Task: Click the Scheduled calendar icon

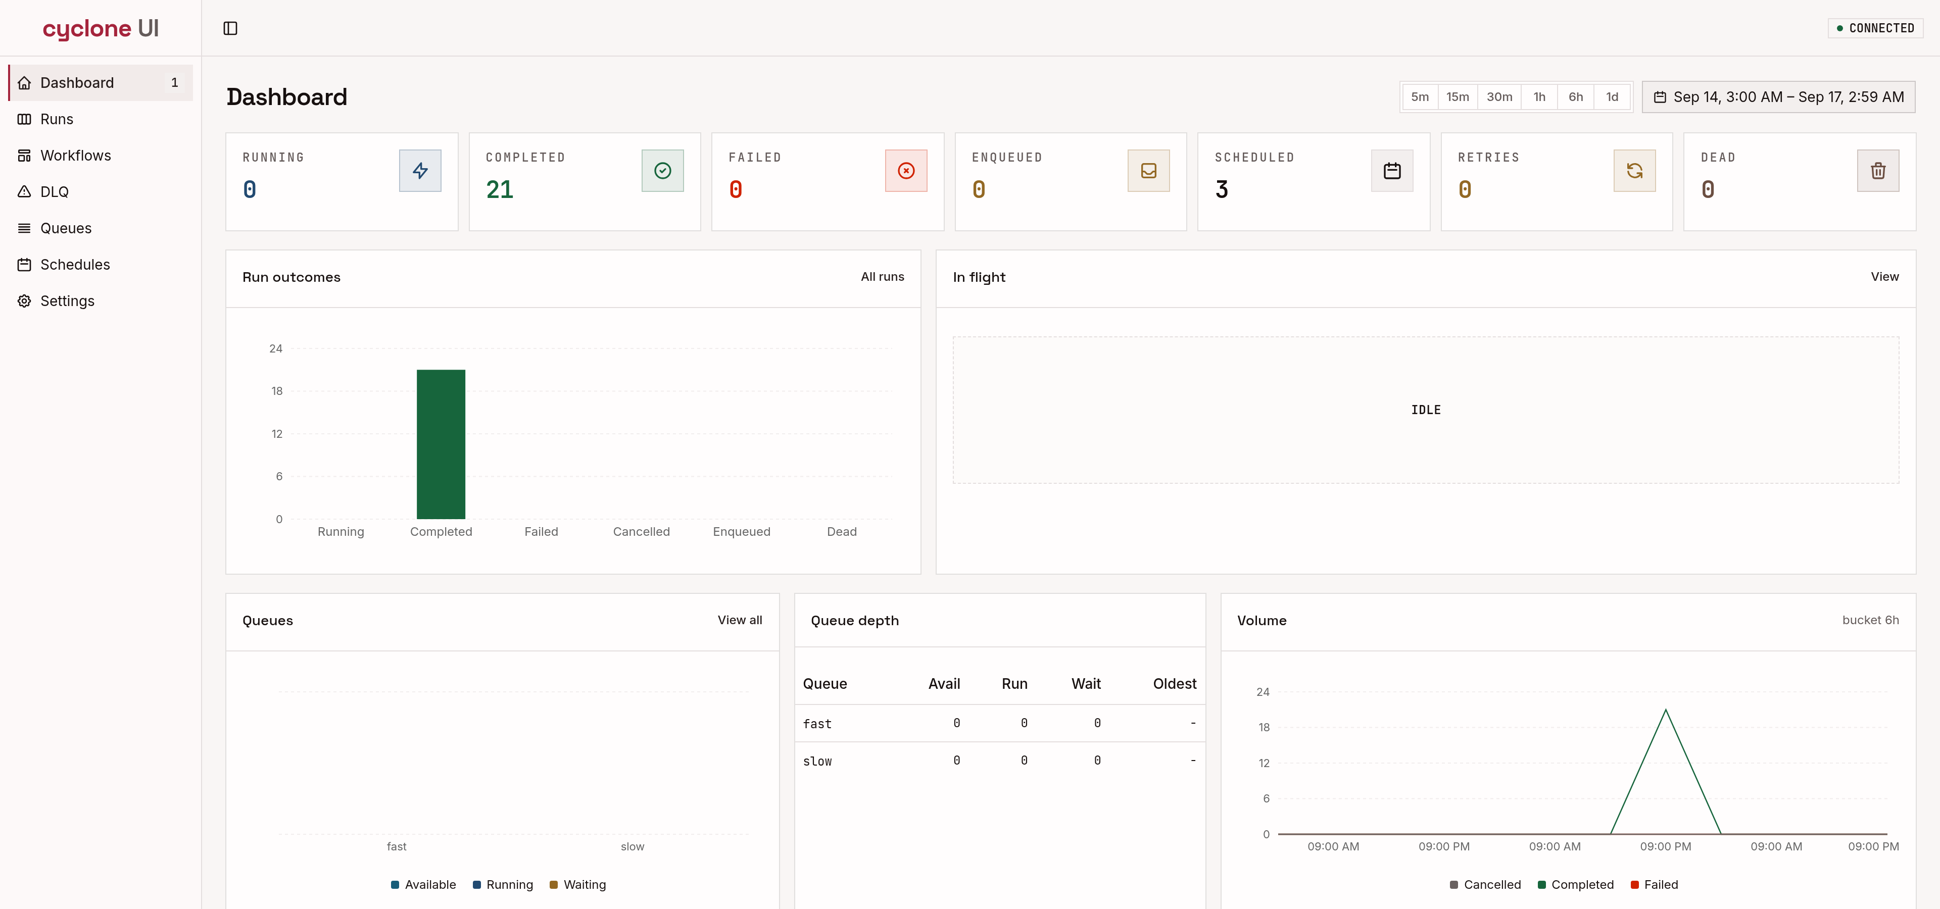Action: coord(1392,171)
